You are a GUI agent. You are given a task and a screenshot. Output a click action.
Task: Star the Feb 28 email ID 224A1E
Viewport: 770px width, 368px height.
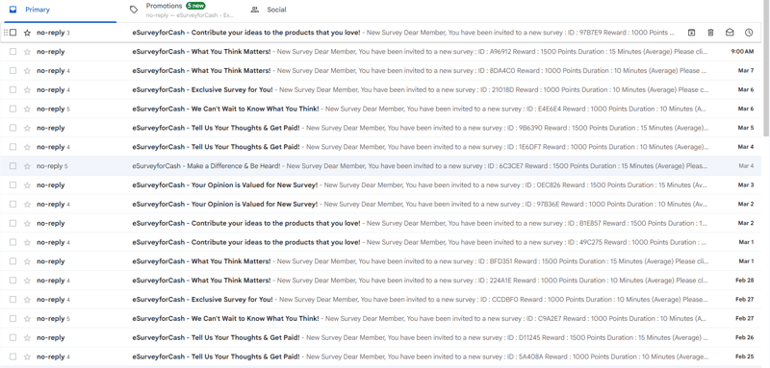[27, 281]
